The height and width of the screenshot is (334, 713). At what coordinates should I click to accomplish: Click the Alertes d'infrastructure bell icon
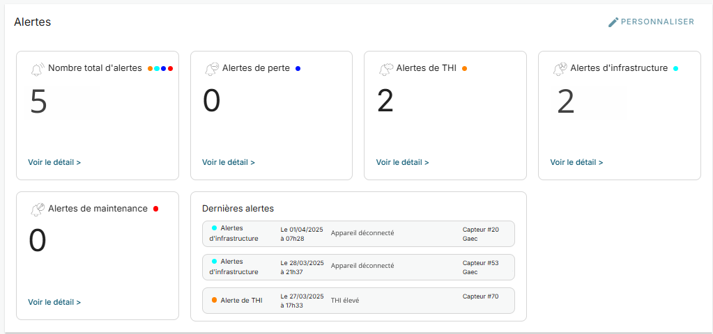coord(560,70)
